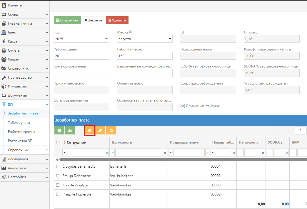Click the Клиенты icon in the sidebar

pyautogui.click(x=4, y=5)
